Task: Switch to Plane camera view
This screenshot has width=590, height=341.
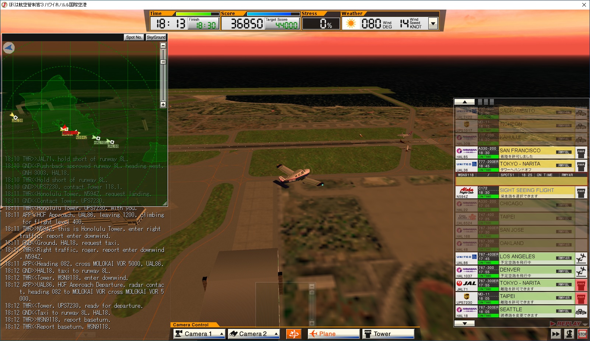Action: click(334, 334)
